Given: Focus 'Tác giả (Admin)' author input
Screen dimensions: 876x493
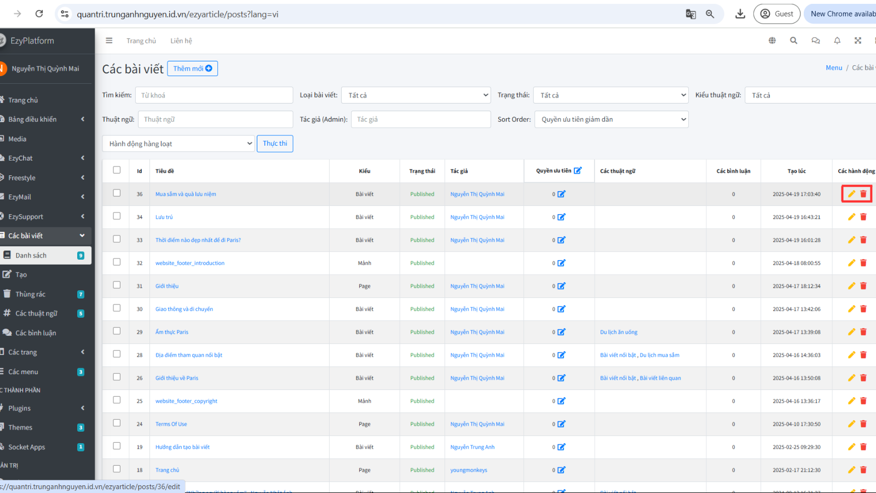Looking at the screenshot, I should click(420, 119).
